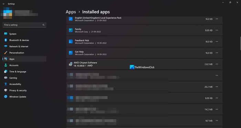Click the Privacy shield icon
The height and width of the screenshot is (128, 241).
coord(6,90)
